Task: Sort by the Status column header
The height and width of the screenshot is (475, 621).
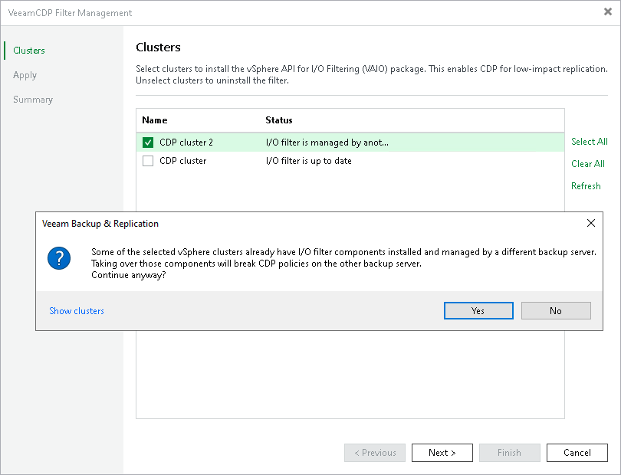Action: pyautogui.click(x=279, y=120)
